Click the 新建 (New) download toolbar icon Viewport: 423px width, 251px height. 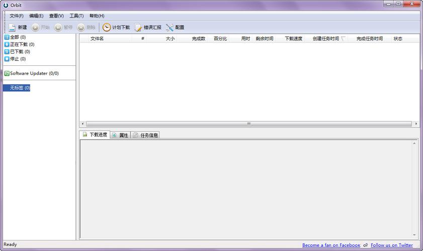click(x=12, y=28)
